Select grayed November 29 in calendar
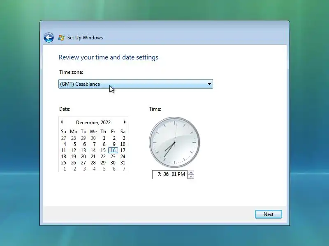 click(83, 138)
